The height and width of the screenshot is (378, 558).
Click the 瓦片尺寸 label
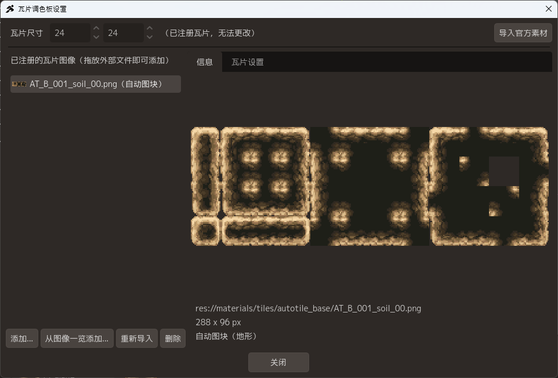click(27, 33)
